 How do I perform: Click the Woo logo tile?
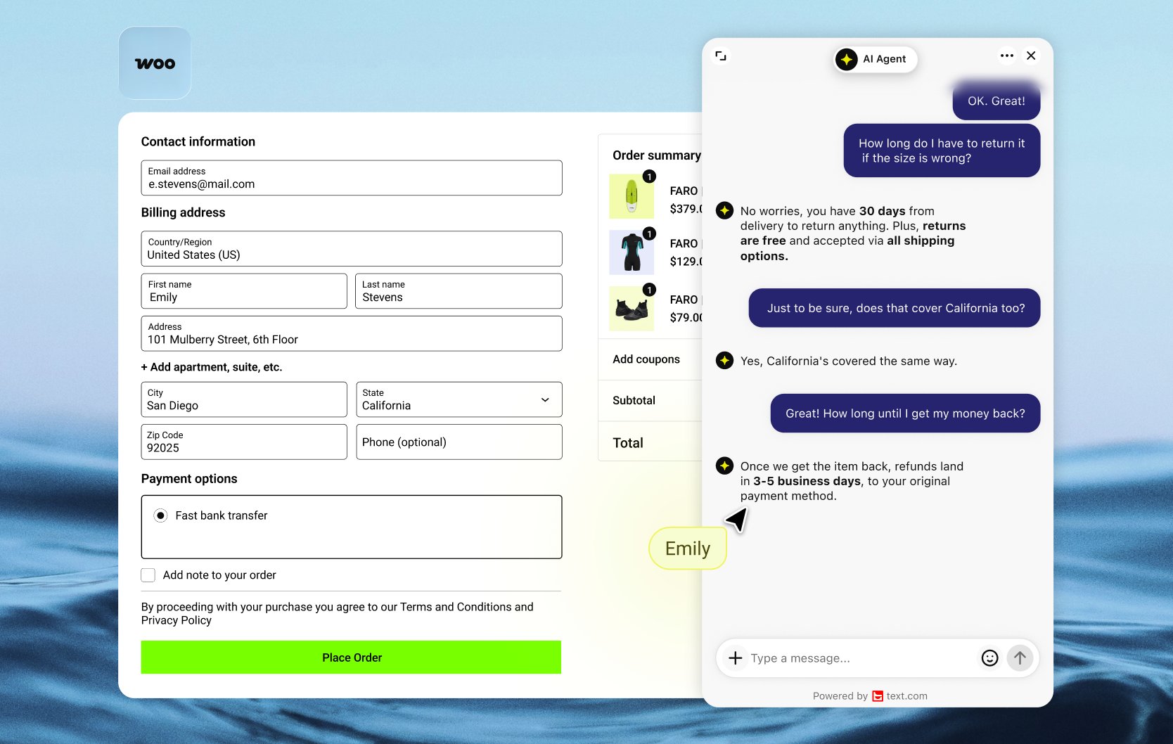pyautogui.click(x=155, y=63)
